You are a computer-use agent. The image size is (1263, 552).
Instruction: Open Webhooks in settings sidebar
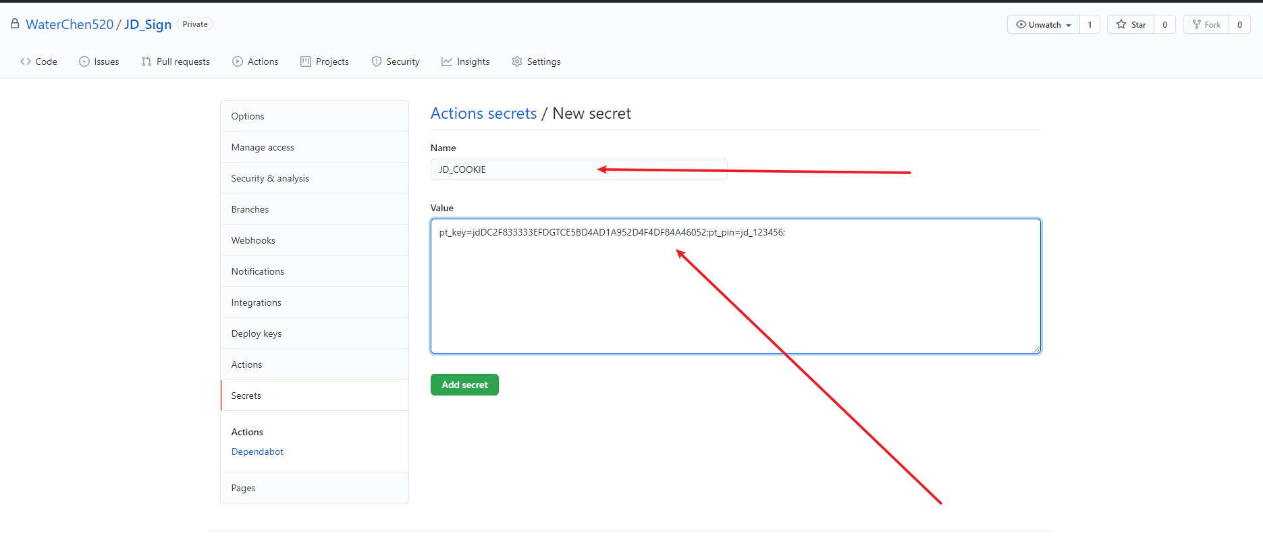tap(253, 240)
